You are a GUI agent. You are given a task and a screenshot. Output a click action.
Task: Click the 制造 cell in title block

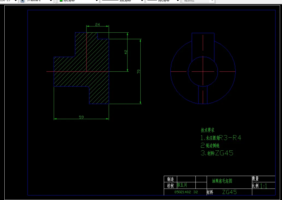[171, 179]
